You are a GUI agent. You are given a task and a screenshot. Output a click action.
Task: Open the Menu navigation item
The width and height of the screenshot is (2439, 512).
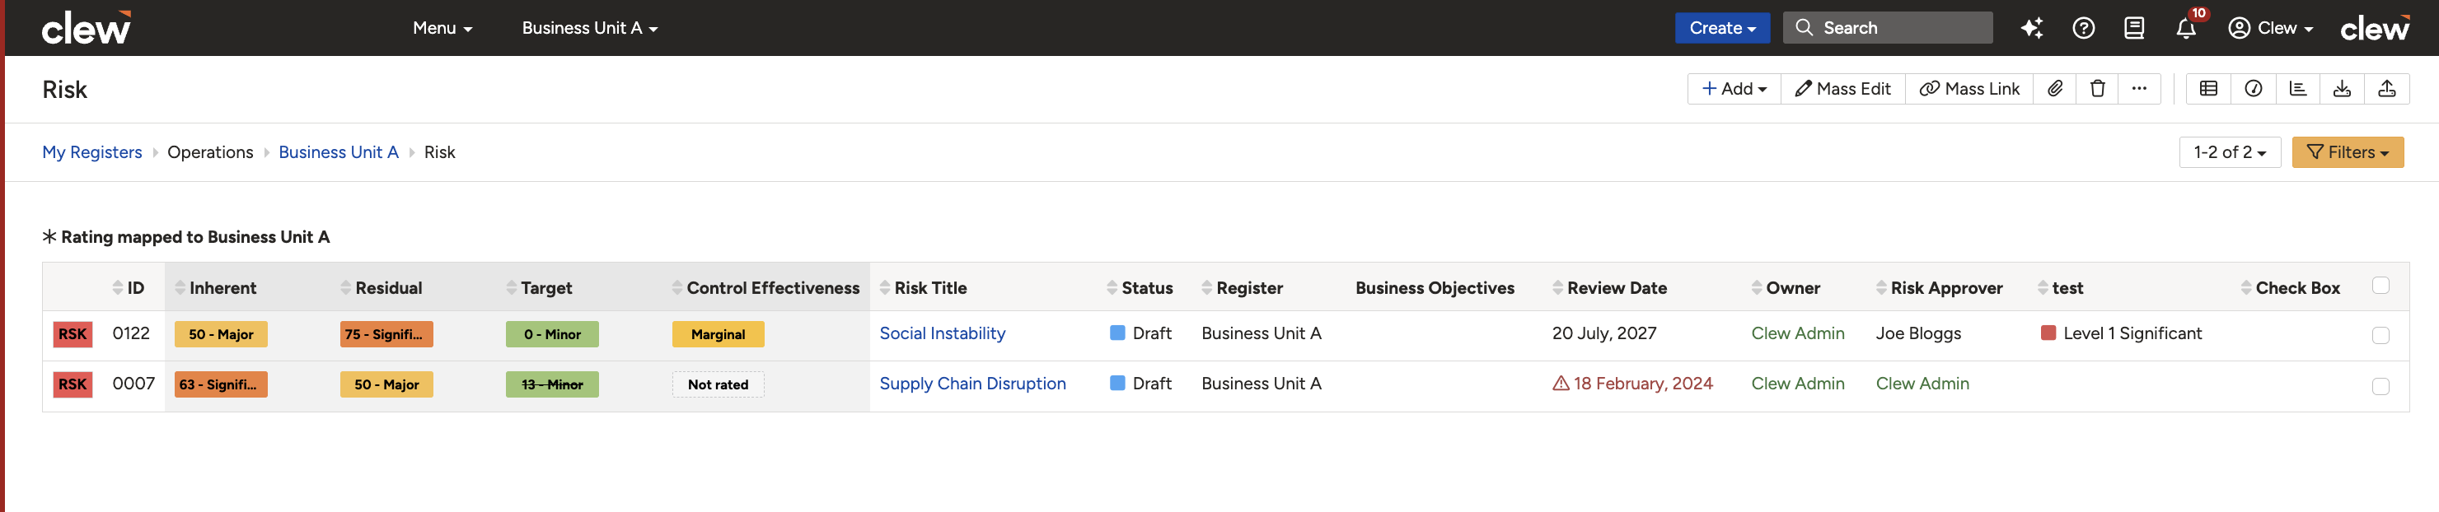click(442, 28)
